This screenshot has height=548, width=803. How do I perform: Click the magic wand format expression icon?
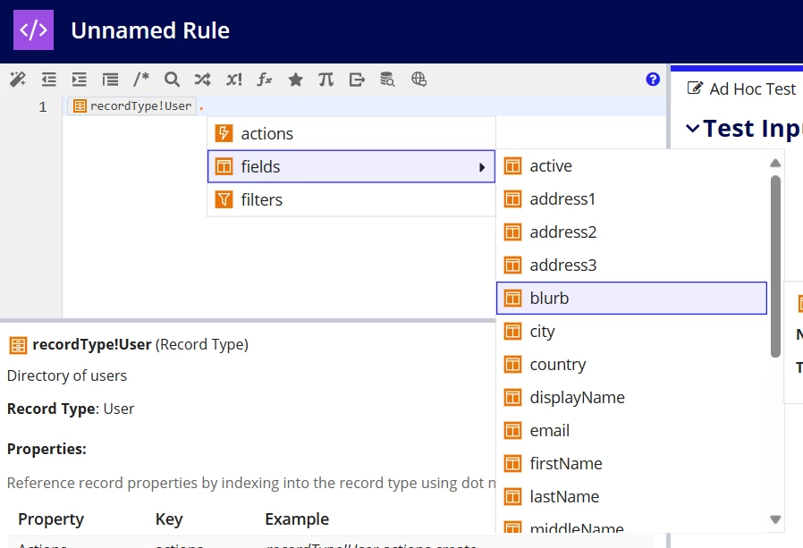[18, 80]
